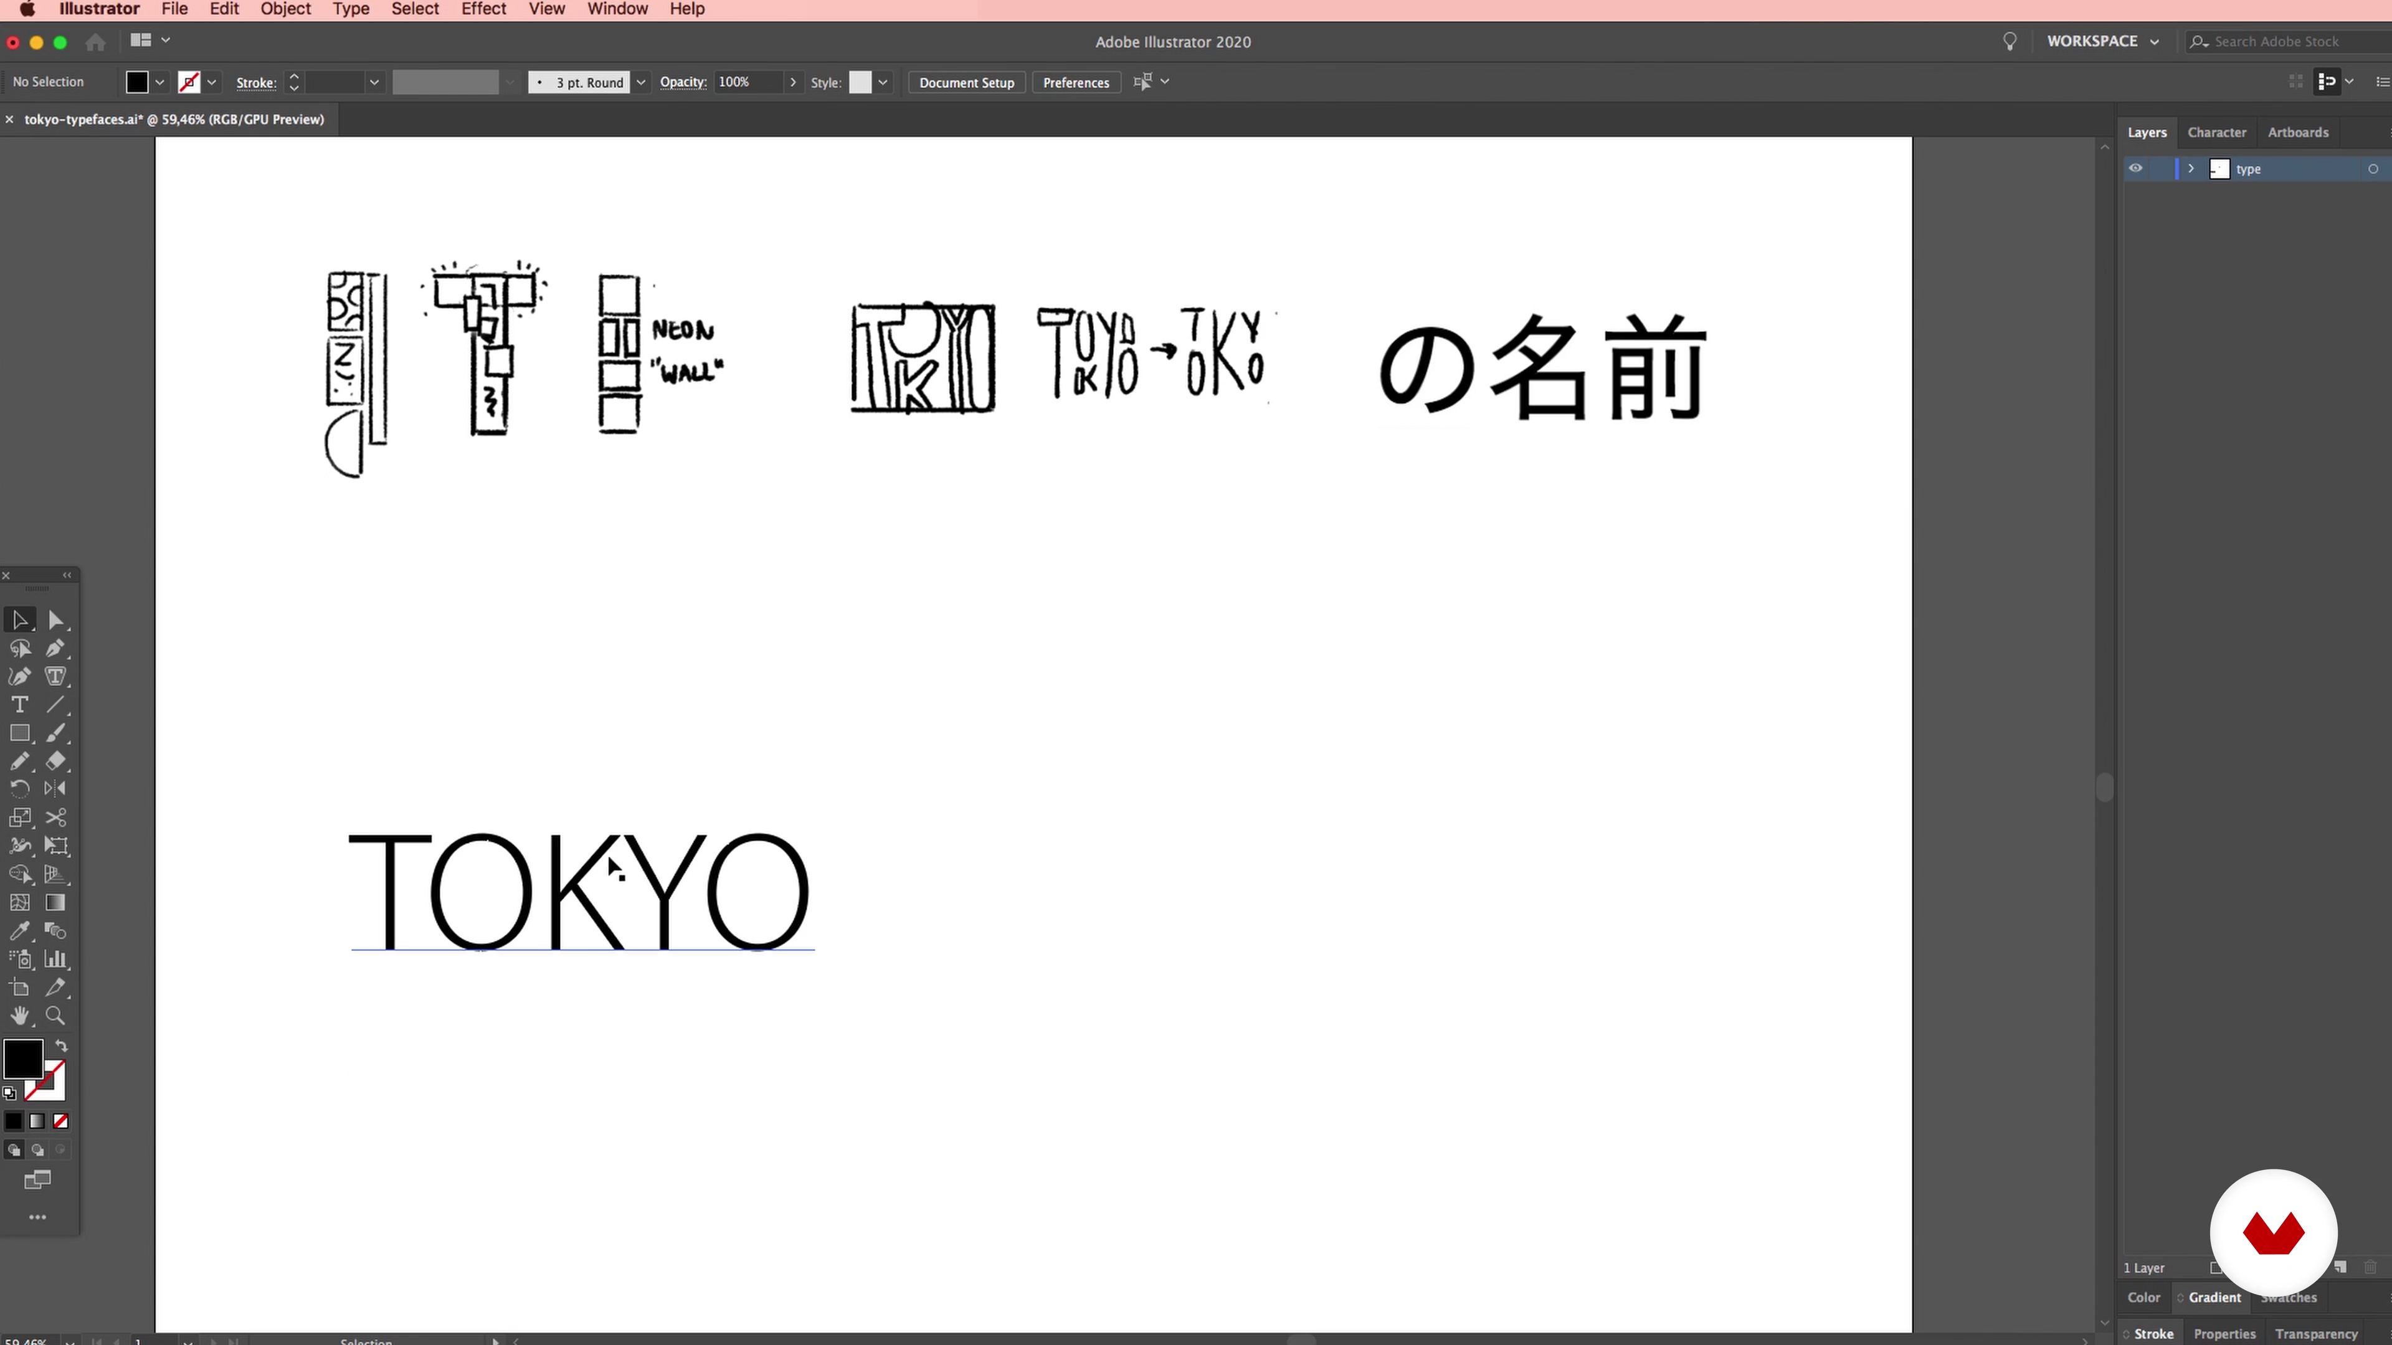2392x1345 pixels.
Task: Select the Paintbrush tool
Action: (55, 734)
